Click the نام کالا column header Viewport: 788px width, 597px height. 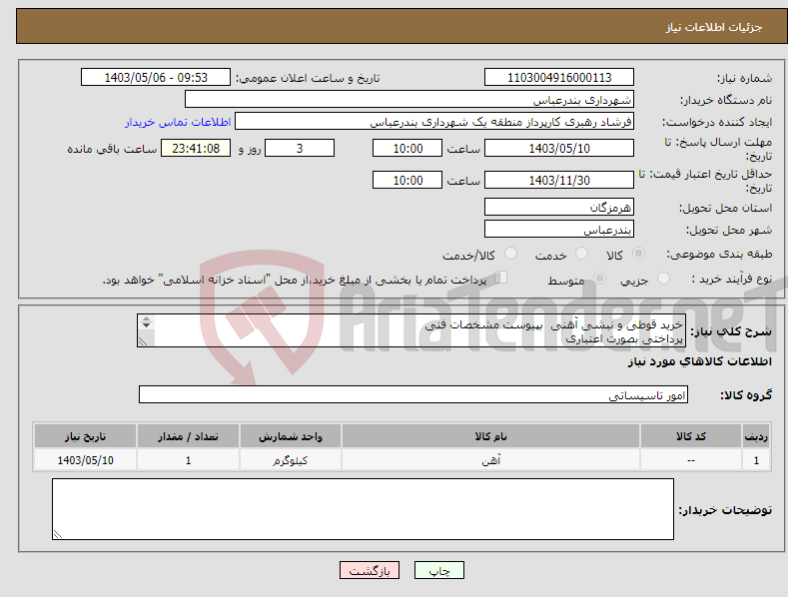pos(490,436)
